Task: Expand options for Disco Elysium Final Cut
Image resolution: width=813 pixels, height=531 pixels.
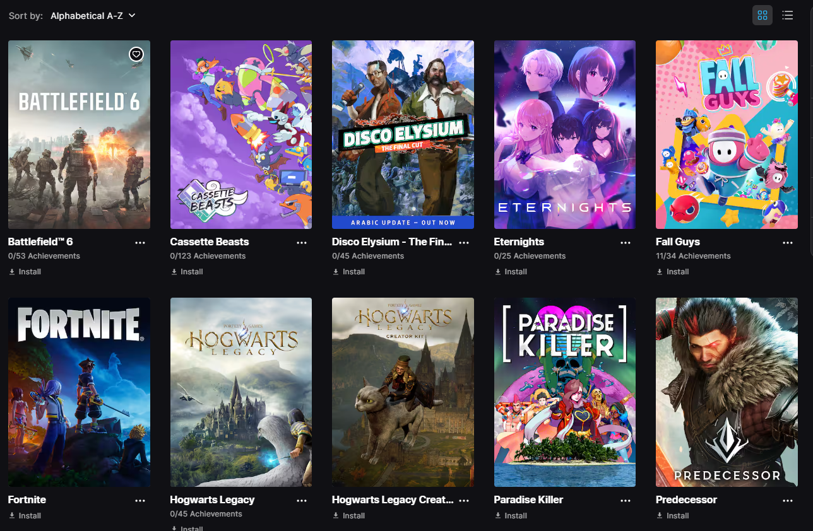Action: point(464,242)
